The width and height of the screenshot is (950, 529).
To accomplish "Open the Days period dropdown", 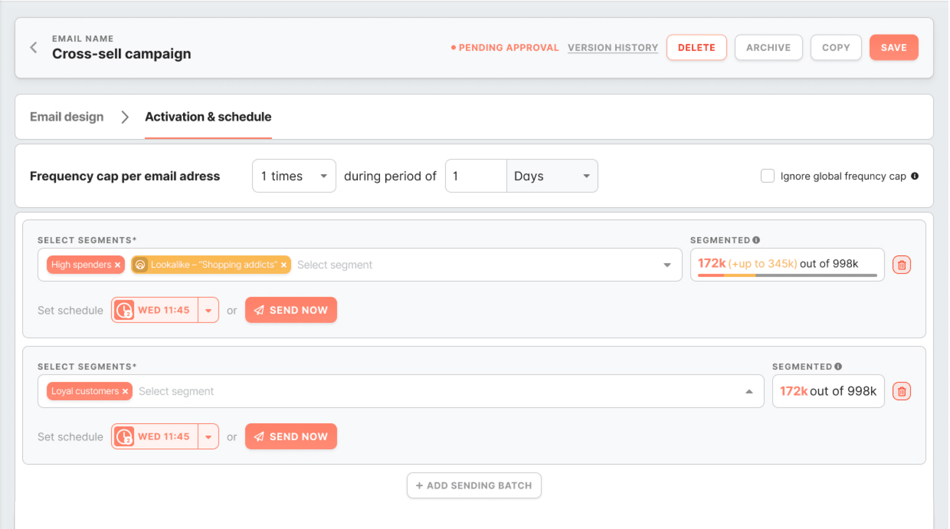I will [x=586, y=176].
